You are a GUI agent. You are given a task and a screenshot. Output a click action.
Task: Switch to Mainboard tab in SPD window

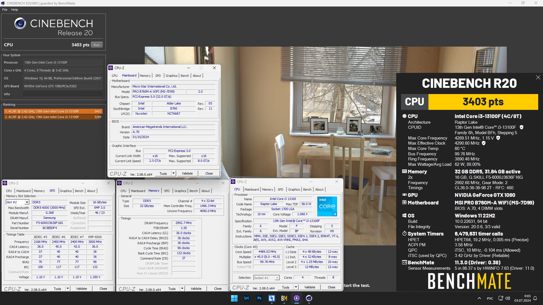(23, 191)
